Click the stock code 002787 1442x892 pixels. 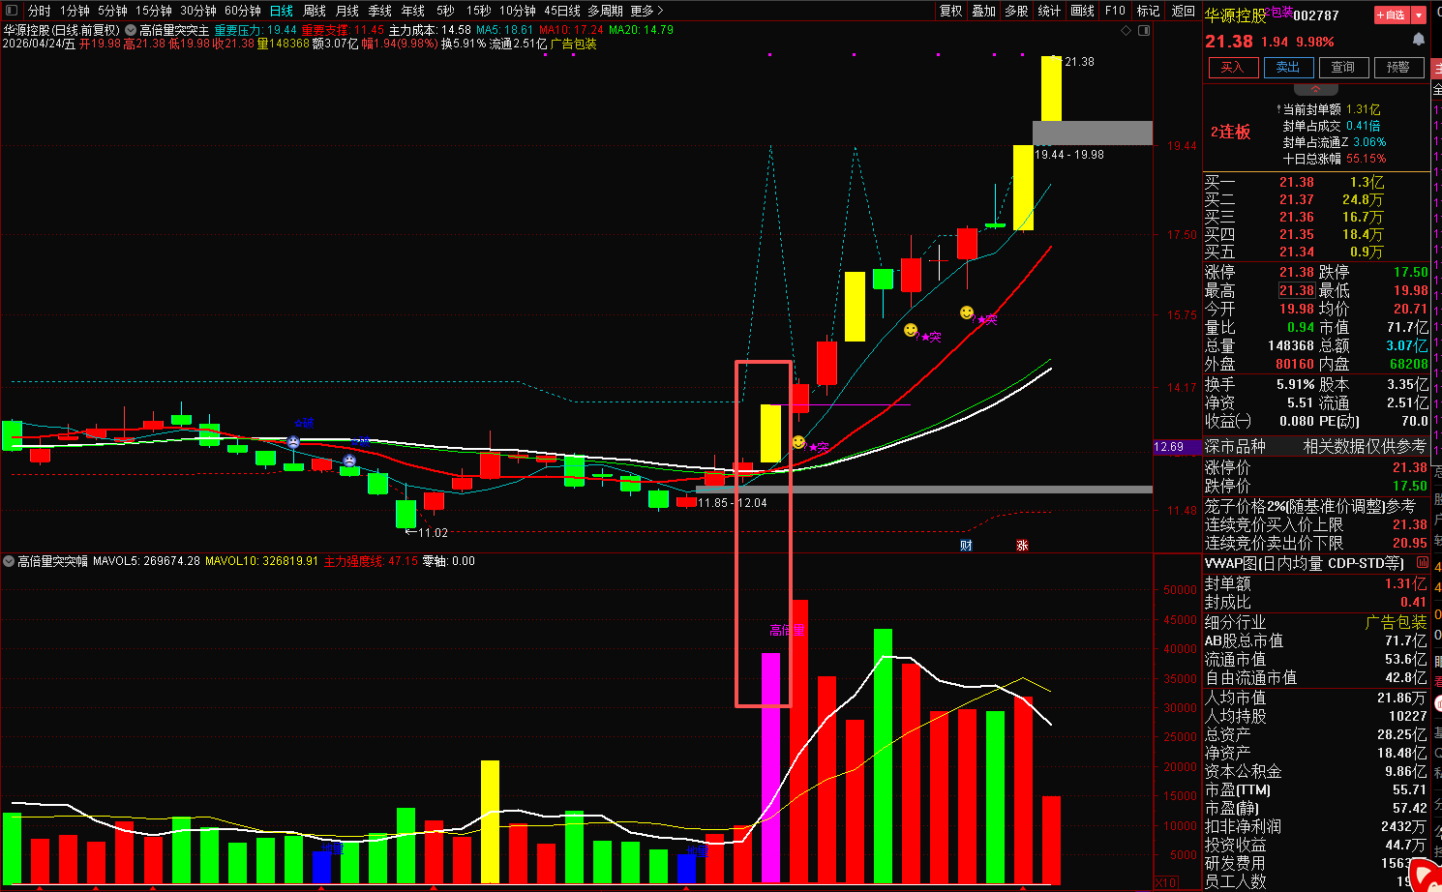(1316, 15)
